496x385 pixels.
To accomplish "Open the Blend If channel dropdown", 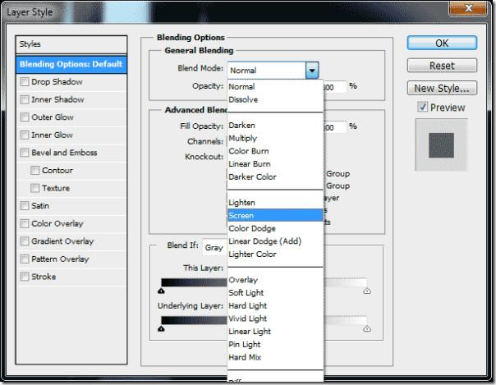I will pyautogui.click(x=215, y=247).
